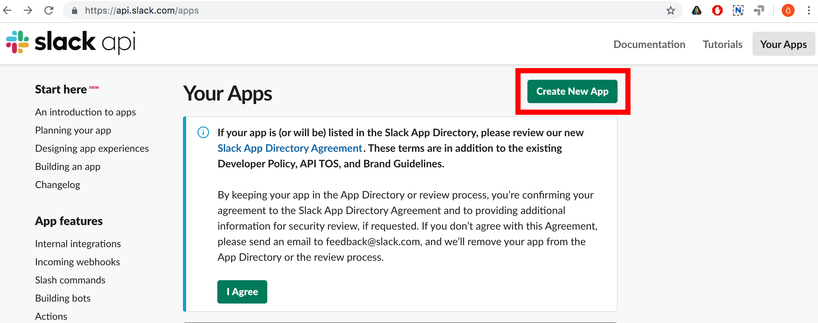Viewport: 818px width, 323px height.
Task: Click the padlock site security icon
Action: [75, 11]
